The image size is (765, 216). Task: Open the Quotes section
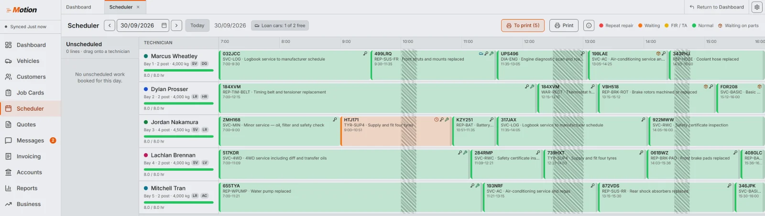coord(31,124)
